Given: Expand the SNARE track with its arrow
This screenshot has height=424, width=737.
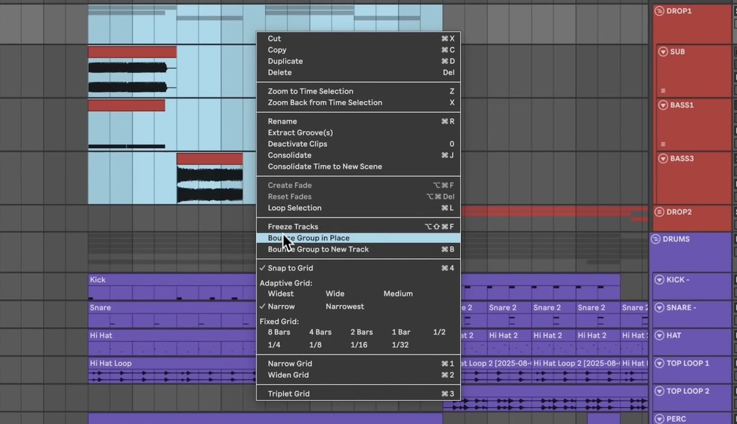Looking at the screenshot, I should (x=659, y=308).
